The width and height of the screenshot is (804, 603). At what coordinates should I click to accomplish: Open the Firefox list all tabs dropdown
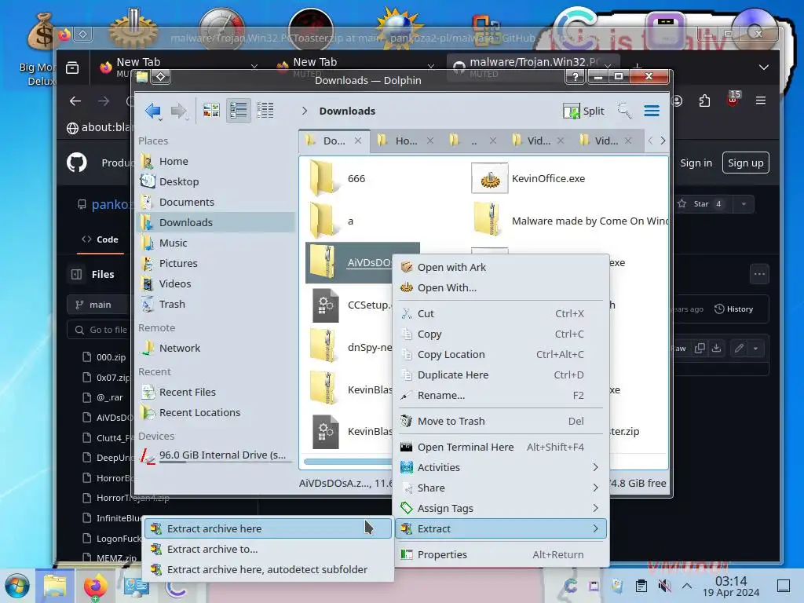tap(764, 68)
